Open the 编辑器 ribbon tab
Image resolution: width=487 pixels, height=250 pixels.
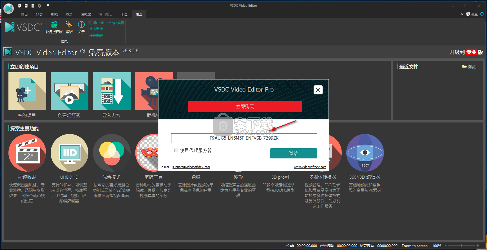[x=86, y=14]
